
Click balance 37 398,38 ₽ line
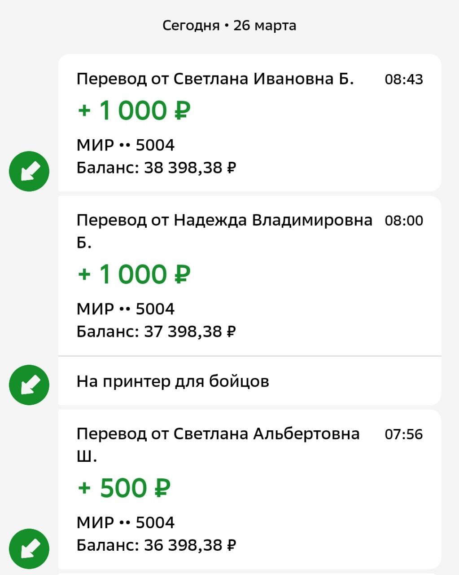156,332
